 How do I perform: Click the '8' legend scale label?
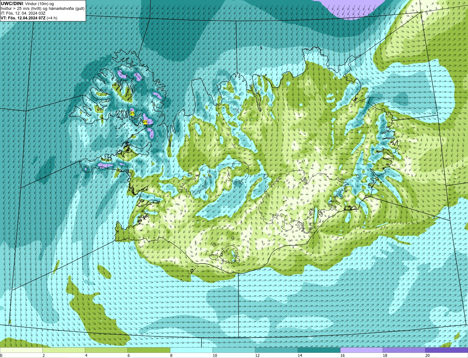171,355
